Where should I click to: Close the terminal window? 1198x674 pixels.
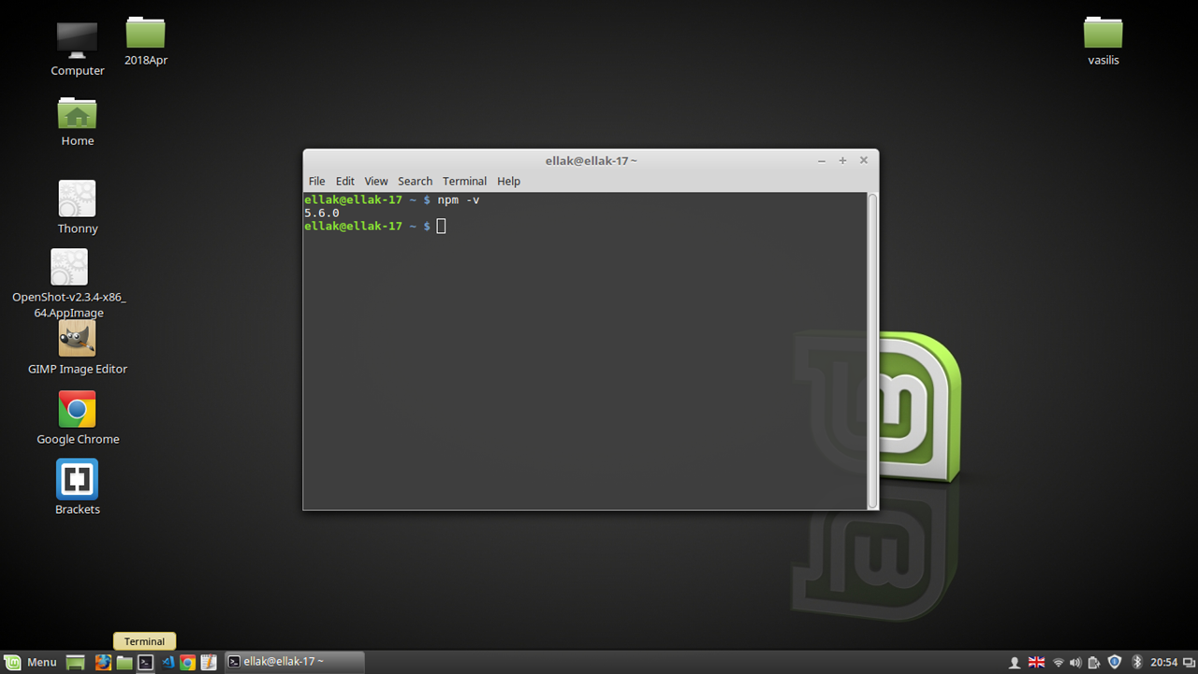point(864,161)
